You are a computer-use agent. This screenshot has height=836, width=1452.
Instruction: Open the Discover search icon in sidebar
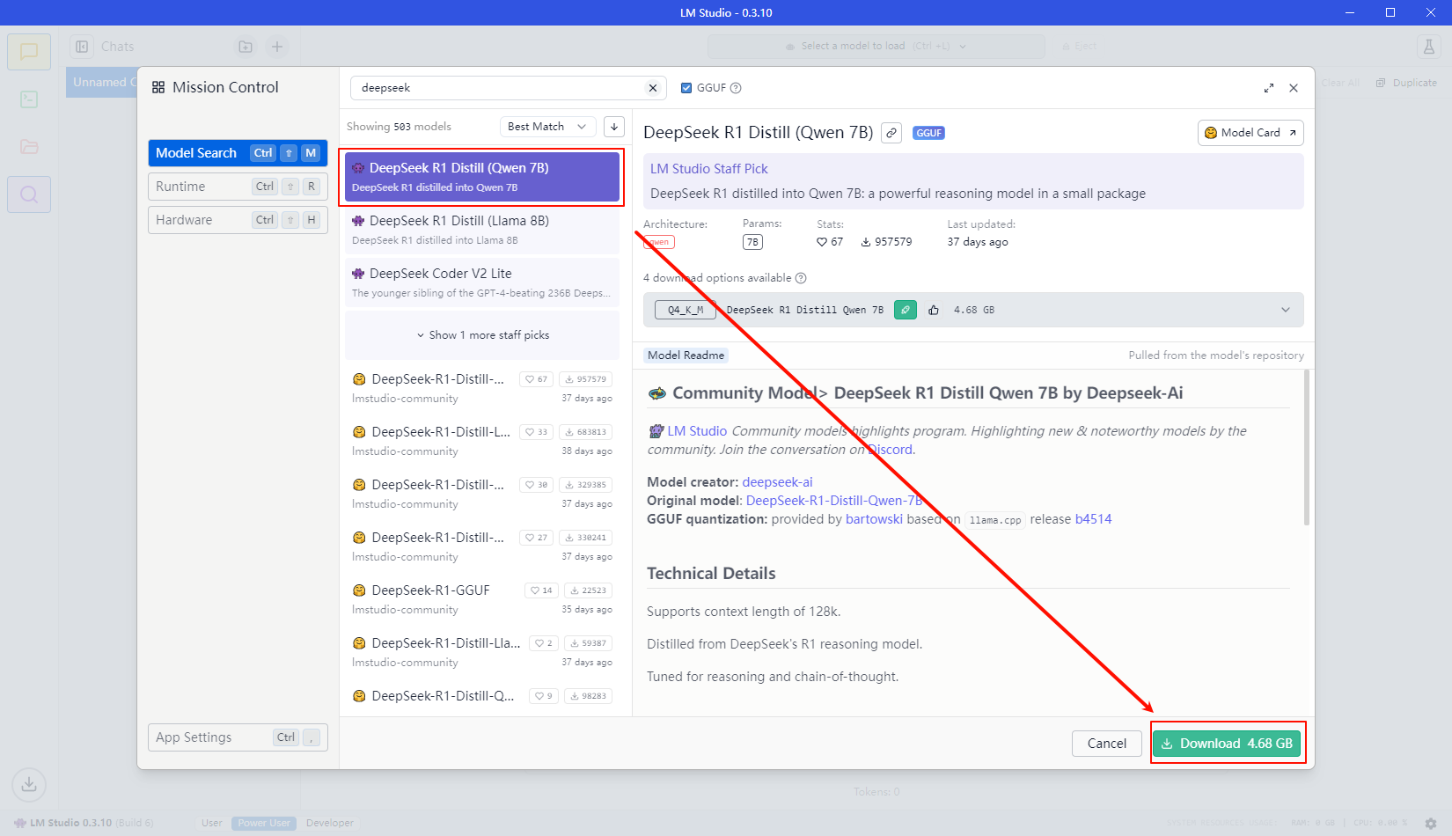tap(29, 194)
